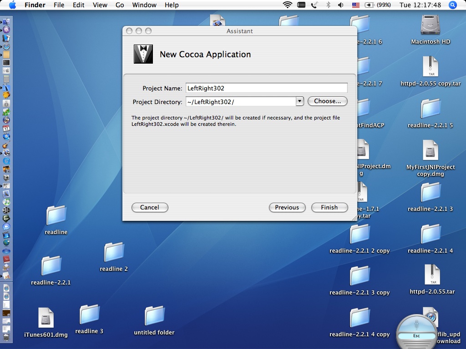466x349 pixels.
Task: Open Project Directory dropdown arrow
Action: (x=299, y=101)
